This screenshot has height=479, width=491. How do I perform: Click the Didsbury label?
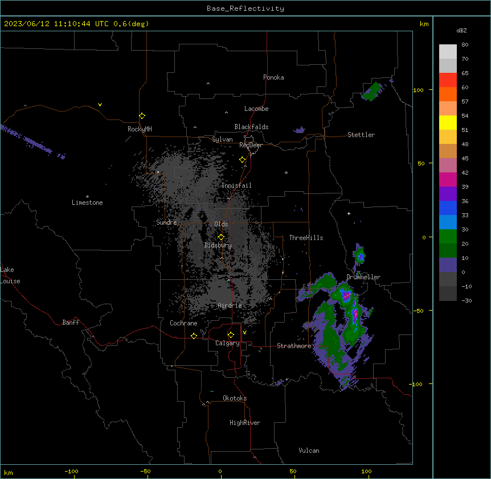tap(218, 245)
